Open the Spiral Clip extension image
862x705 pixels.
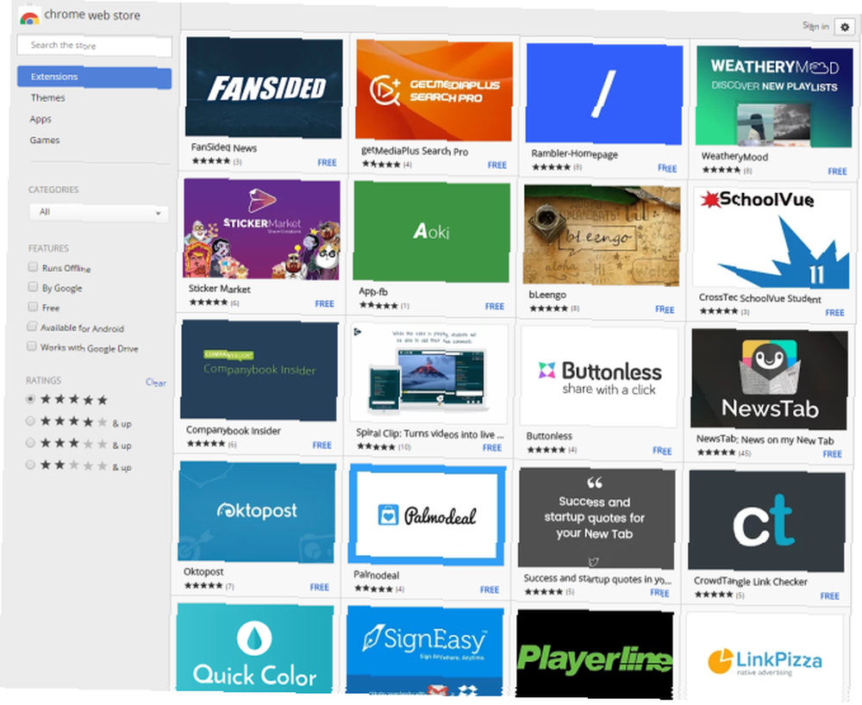point(428,373)
